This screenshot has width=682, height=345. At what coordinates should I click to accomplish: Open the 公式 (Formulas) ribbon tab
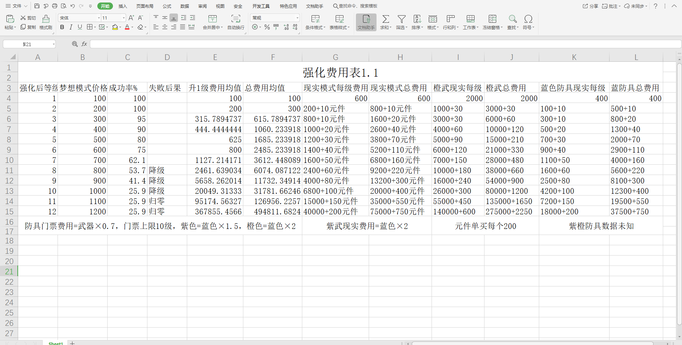(x=167, y=6)
